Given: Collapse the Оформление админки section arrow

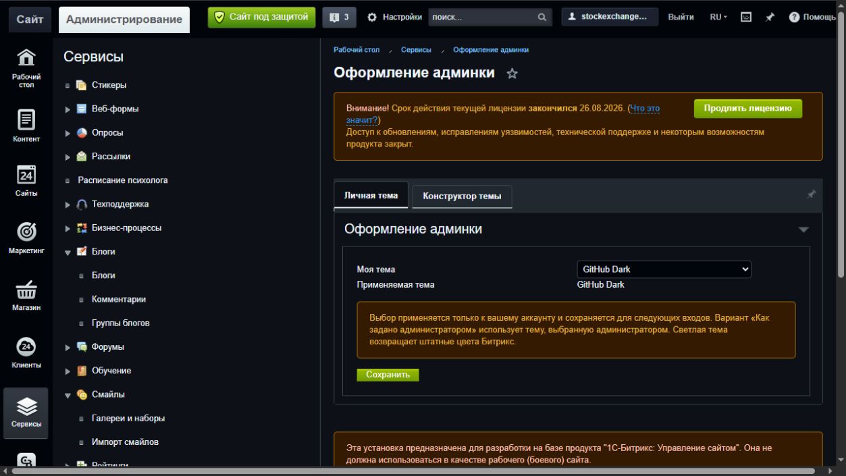Looking at the screenshot, I should point(803,230).
